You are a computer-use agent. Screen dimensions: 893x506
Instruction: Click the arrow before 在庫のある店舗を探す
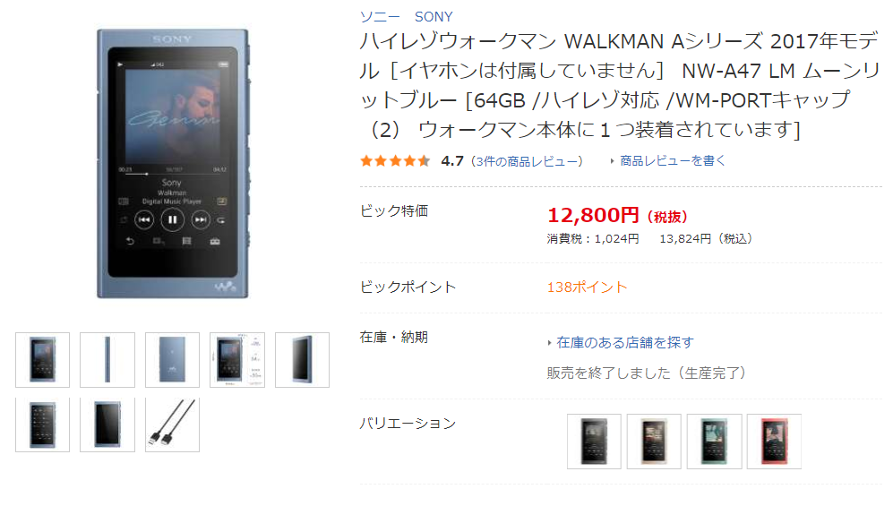tap(549, 343)
